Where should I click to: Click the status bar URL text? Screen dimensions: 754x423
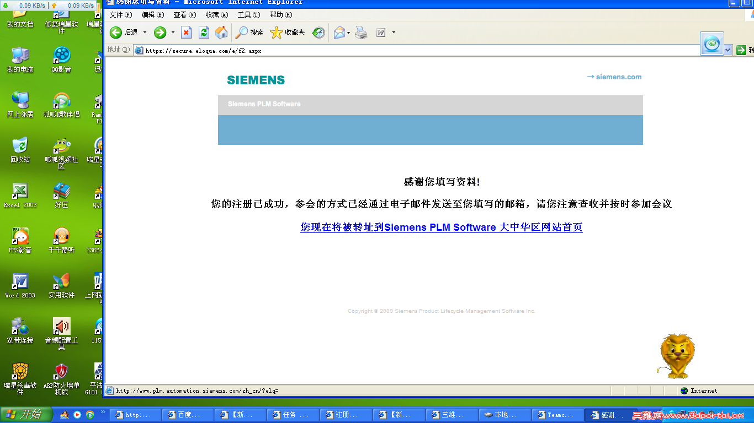pos(197,391)
